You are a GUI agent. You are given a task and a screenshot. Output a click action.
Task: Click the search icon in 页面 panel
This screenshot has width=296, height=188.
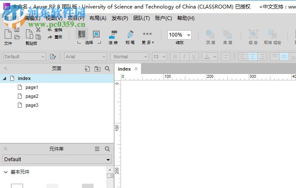coord(107,68)
